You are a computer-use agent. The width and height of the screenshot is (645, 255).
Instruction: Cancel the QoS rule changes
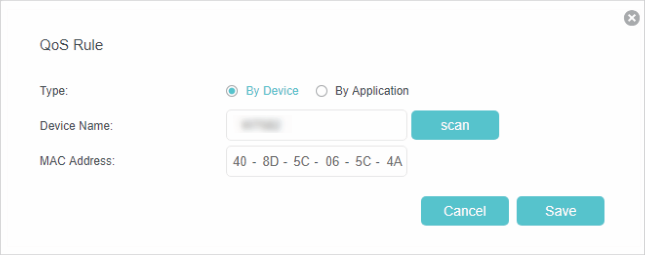click(464, 211)
